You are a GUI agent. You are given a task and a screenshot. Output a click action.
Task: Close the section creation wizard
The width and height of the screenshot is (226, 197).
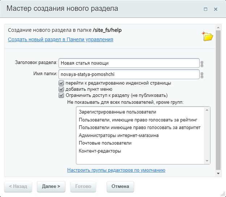(216, 9)
